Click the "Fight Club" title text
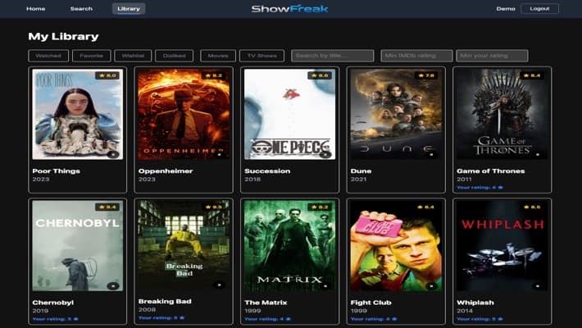Viewport: 582px width, 328px height. pos(371,303)
